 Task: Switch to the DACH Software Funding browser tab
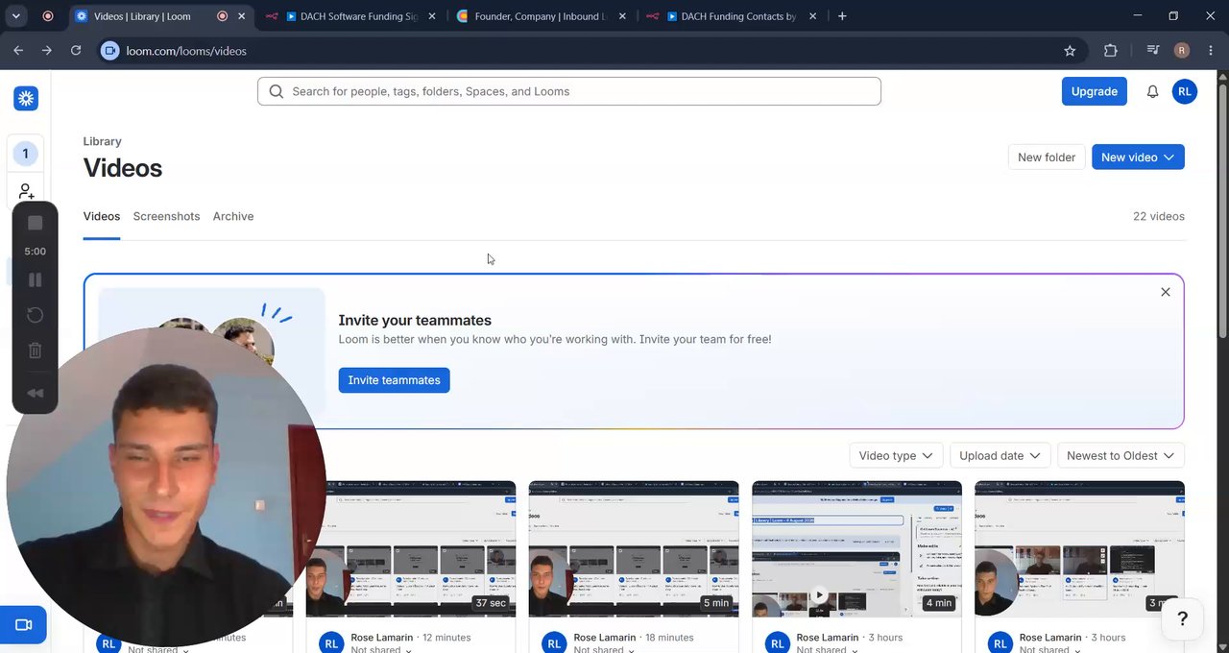pos(350,16)
